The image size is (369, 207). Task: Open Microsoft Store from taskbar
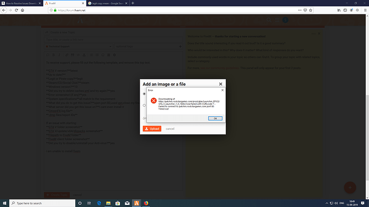coord(118,203)
